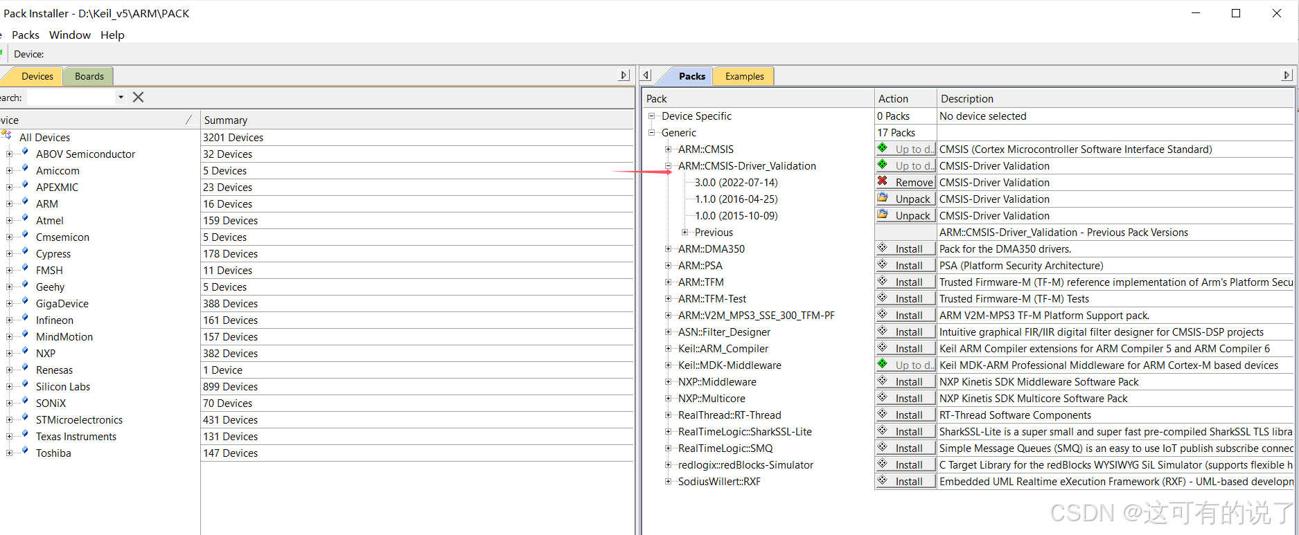Viewport: 1299px width, 535px height.
Task: Open the search field dropdown arrow
Action: pyautogui.click(x=121, y=97)
